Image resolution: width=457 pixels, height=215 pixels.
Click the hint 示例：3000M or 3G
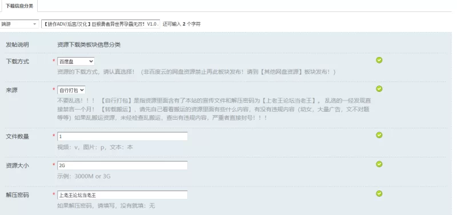click(84, 176)
